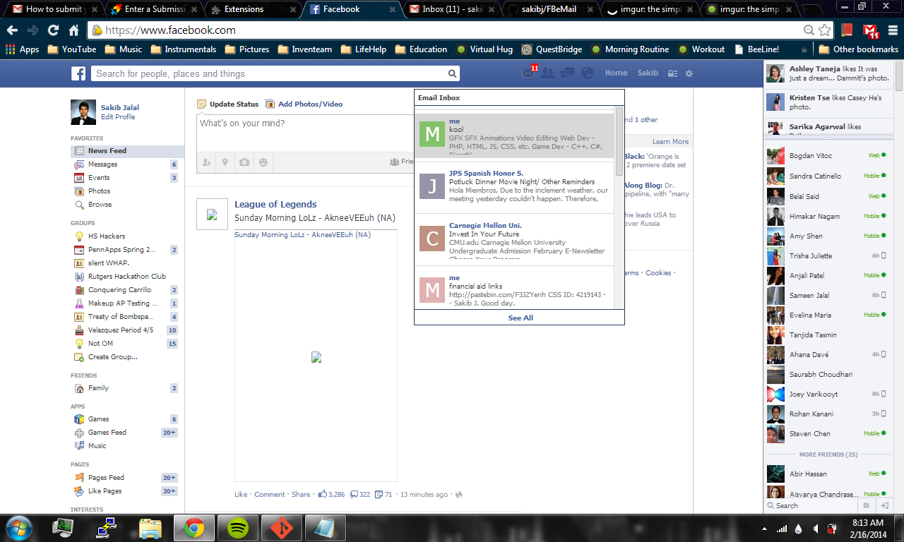904x542 pixels.
Task: Click the Gmail extension icon with badge
Action: [870, 30]
